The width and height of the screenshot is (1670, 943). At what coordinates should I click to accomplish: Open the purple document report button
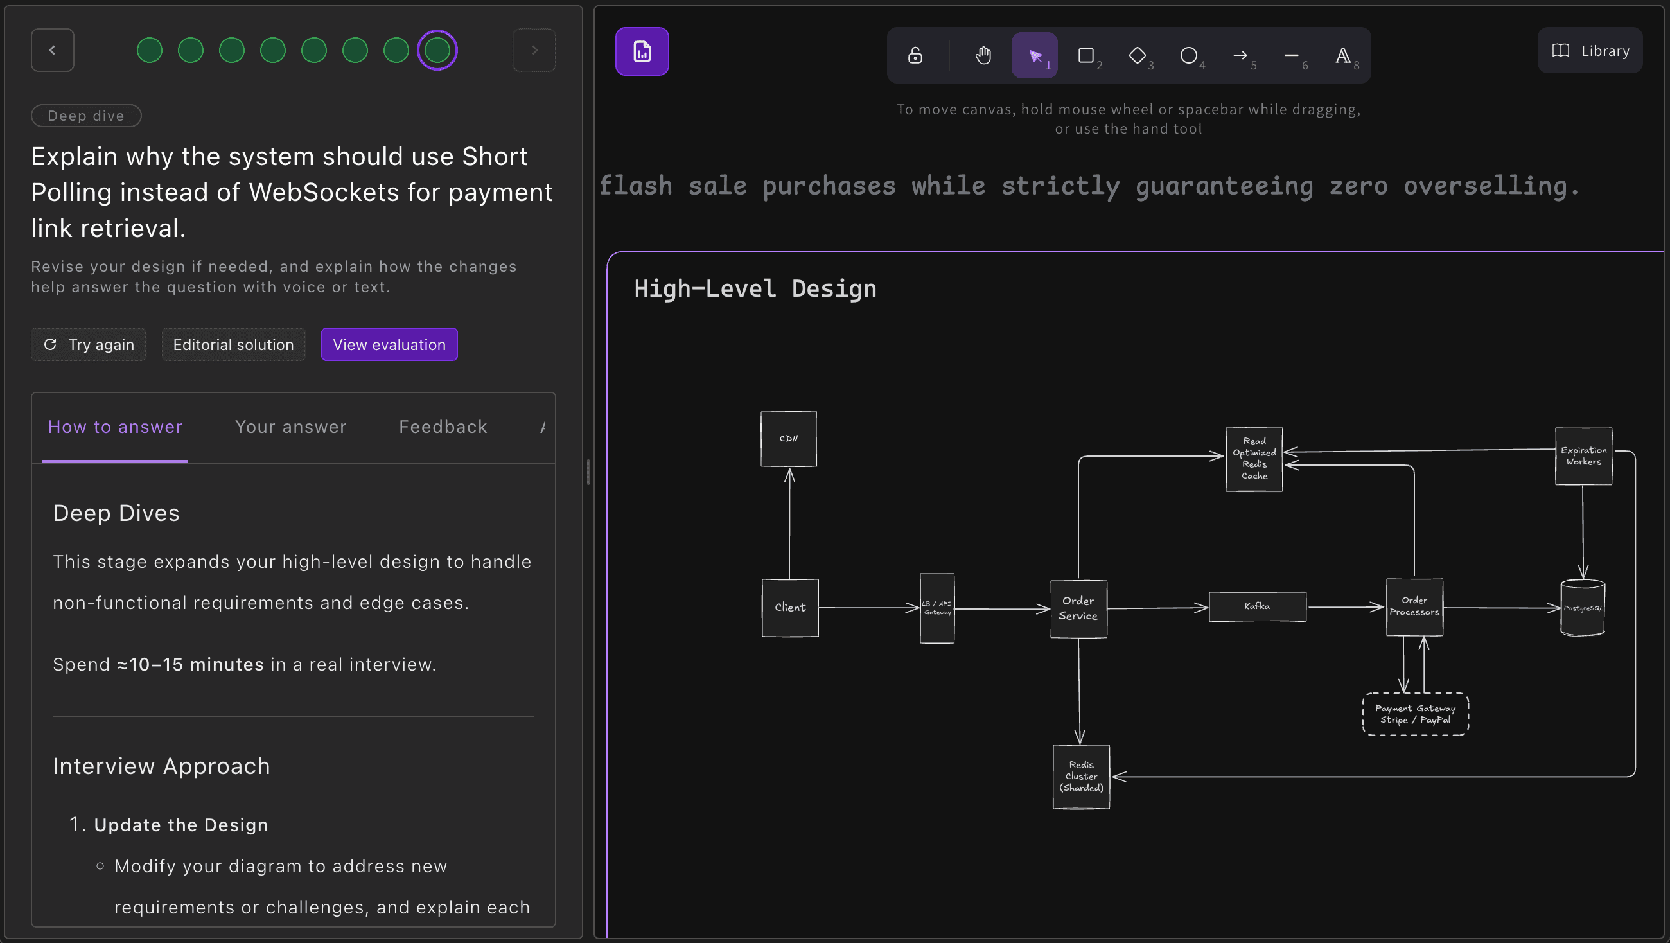642,51
